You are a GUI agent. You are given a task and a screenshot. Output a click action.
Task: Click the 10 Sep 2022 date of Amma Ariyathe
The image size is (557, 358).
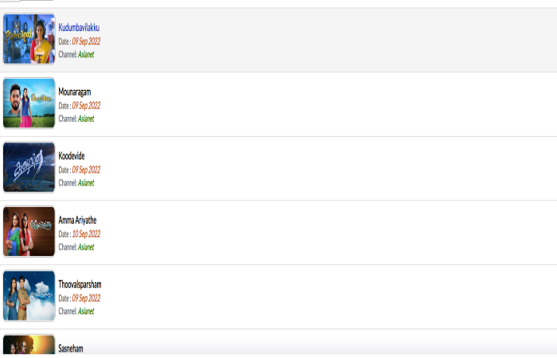click(x=86, y=234)
